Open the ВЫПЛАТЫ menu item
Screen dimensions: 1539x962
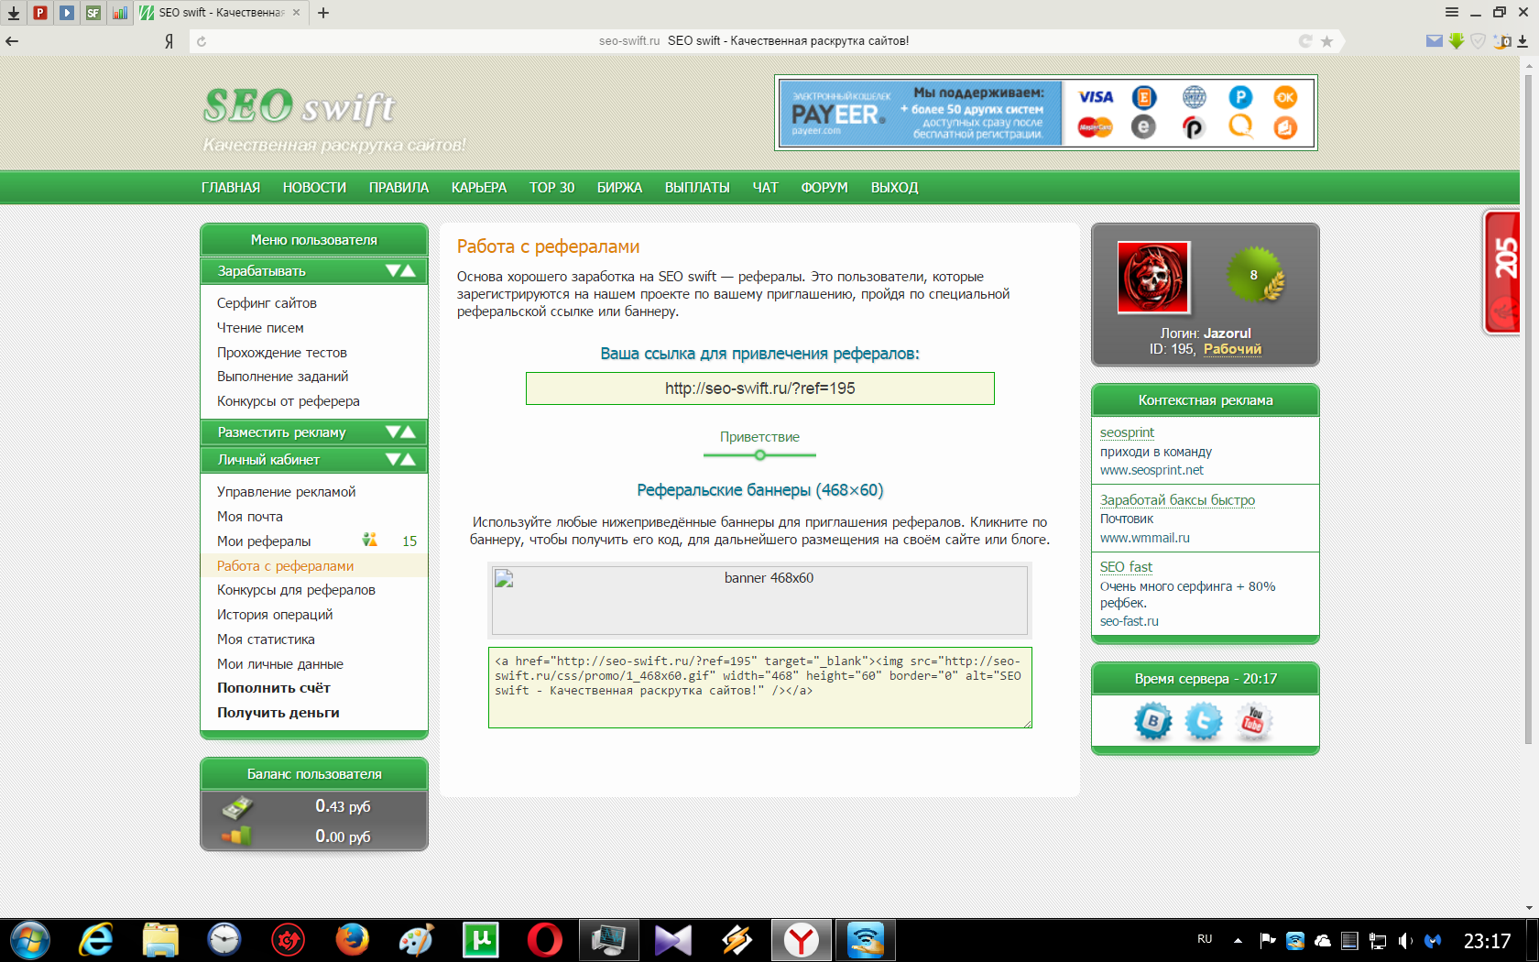coord(697,187)
